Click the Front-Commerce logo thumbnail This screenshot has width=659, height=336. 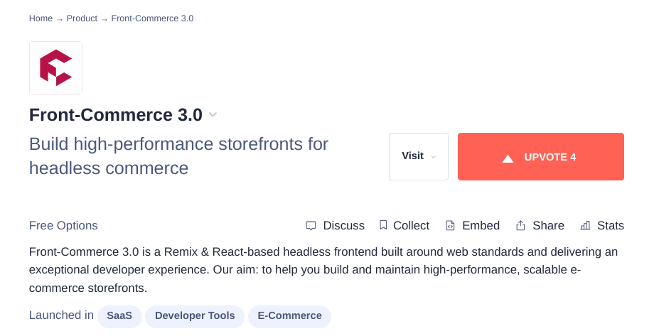tap(55, 67)
